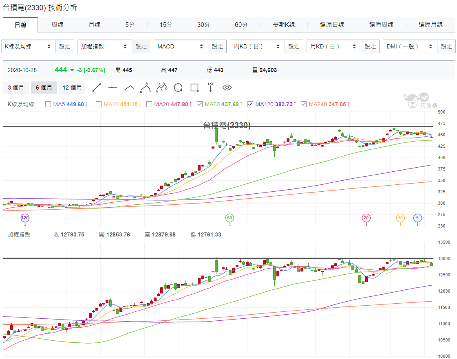This screenshot has width=457, height=359.
Task: Click 設定 next to 月KD dropdown
Action: click(370, 46)
